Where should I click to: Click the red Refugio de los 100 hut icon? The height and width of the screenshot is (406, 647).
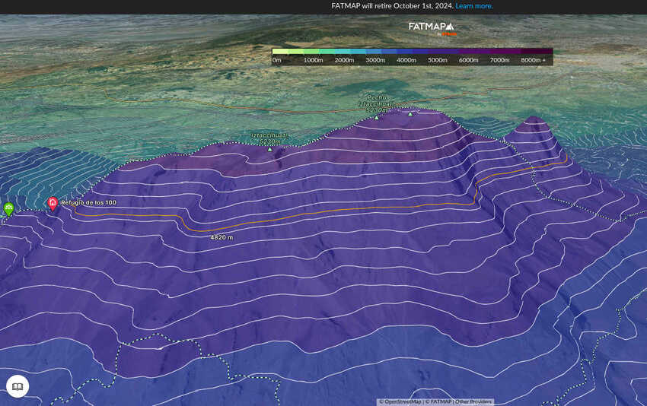pos(53,202)
